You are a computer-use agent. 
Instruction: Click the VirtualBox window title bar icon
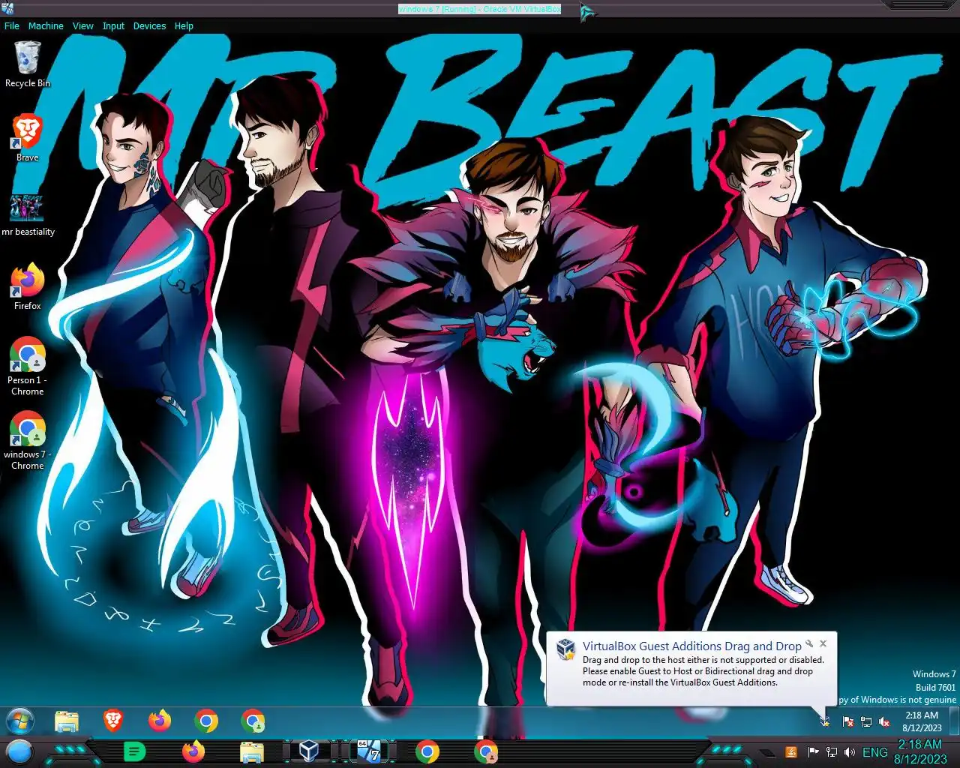point(8,8)
